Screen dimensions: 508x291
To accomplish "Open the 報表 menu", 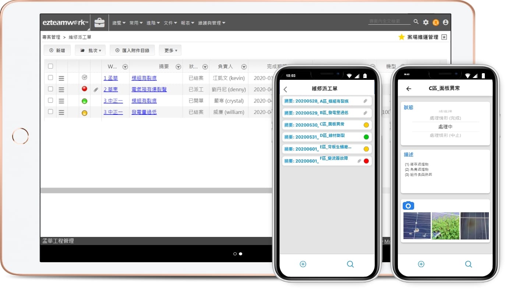I will point(187,23).
